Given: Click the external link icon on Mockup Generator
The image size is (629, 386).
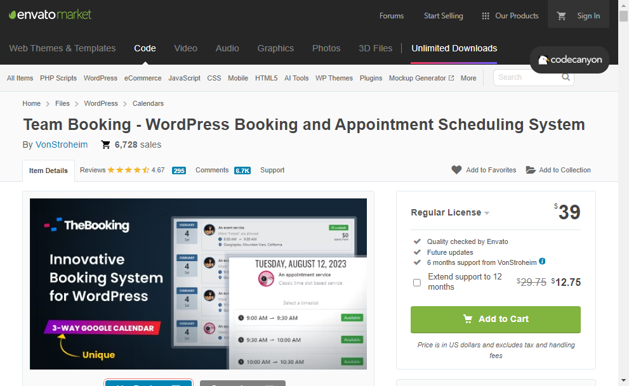Looking at the screenshot, I should pyautogui.click(x=451, y=78).
